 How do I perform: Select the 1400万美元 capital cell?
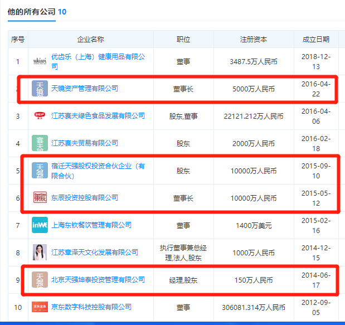pyautogui.click(x=254, y=225)
